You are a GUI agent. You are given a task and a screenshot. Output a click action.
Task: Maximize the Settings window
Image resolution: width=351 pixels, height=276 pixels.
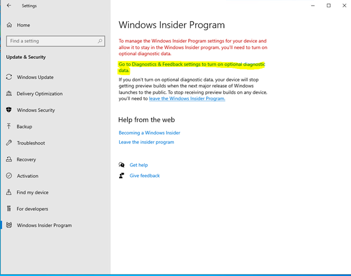click(x=328, y=6)
